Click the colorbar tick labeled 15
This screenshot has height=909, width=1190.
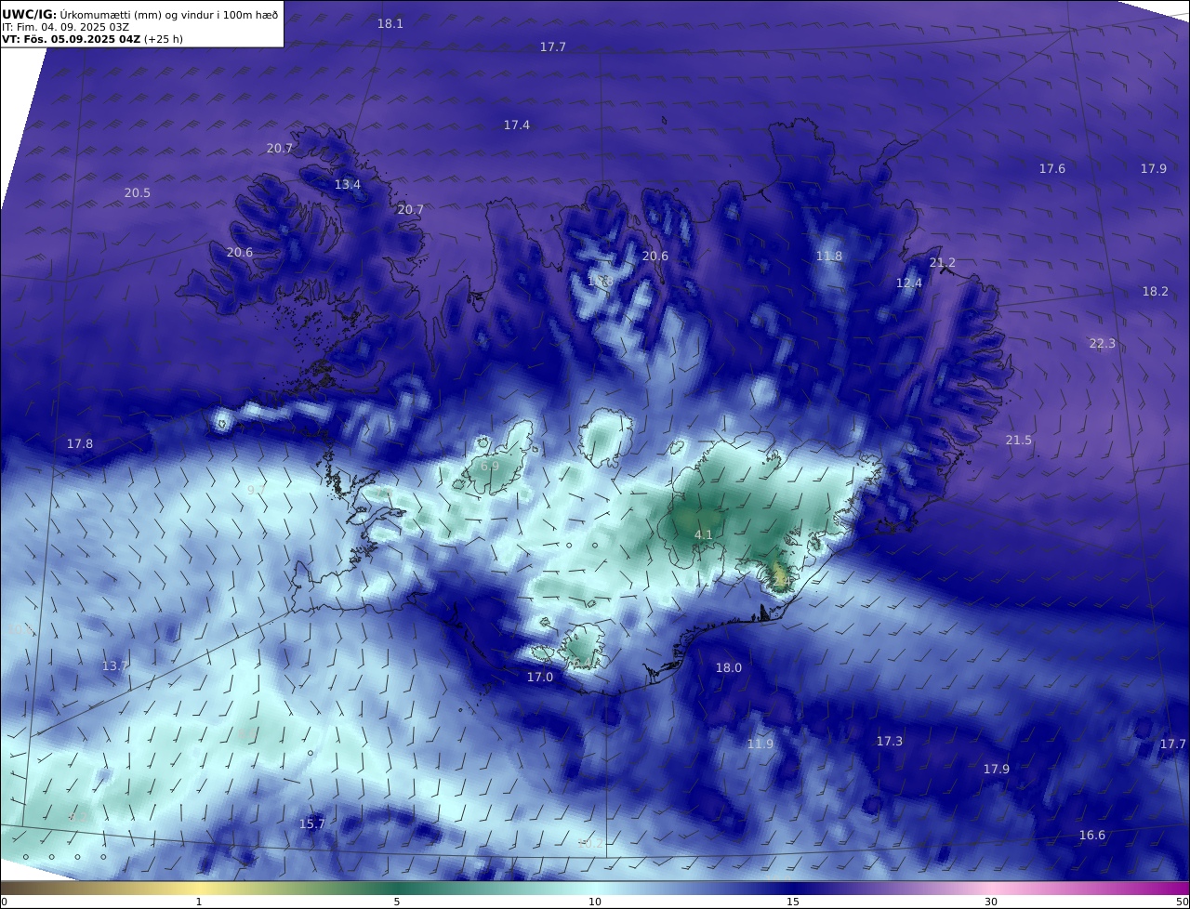(x=793, y=902)
